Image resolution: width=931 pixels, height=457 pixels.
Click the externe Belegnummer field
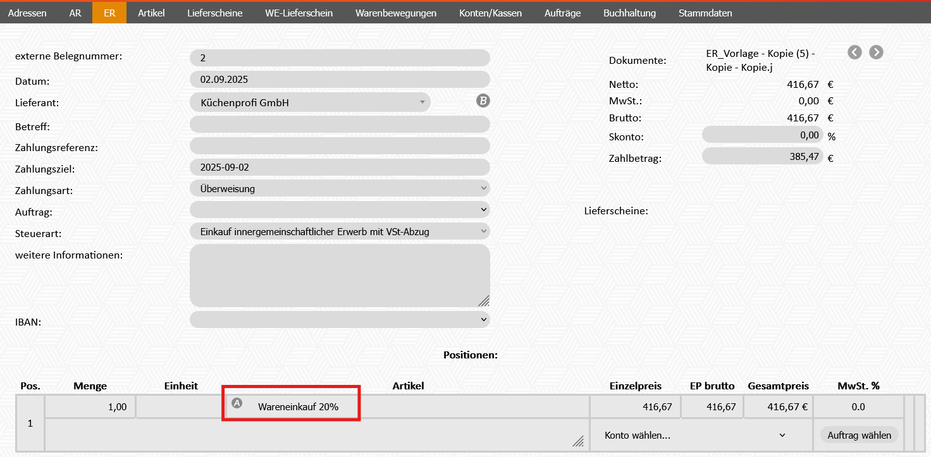coord(340,58)
